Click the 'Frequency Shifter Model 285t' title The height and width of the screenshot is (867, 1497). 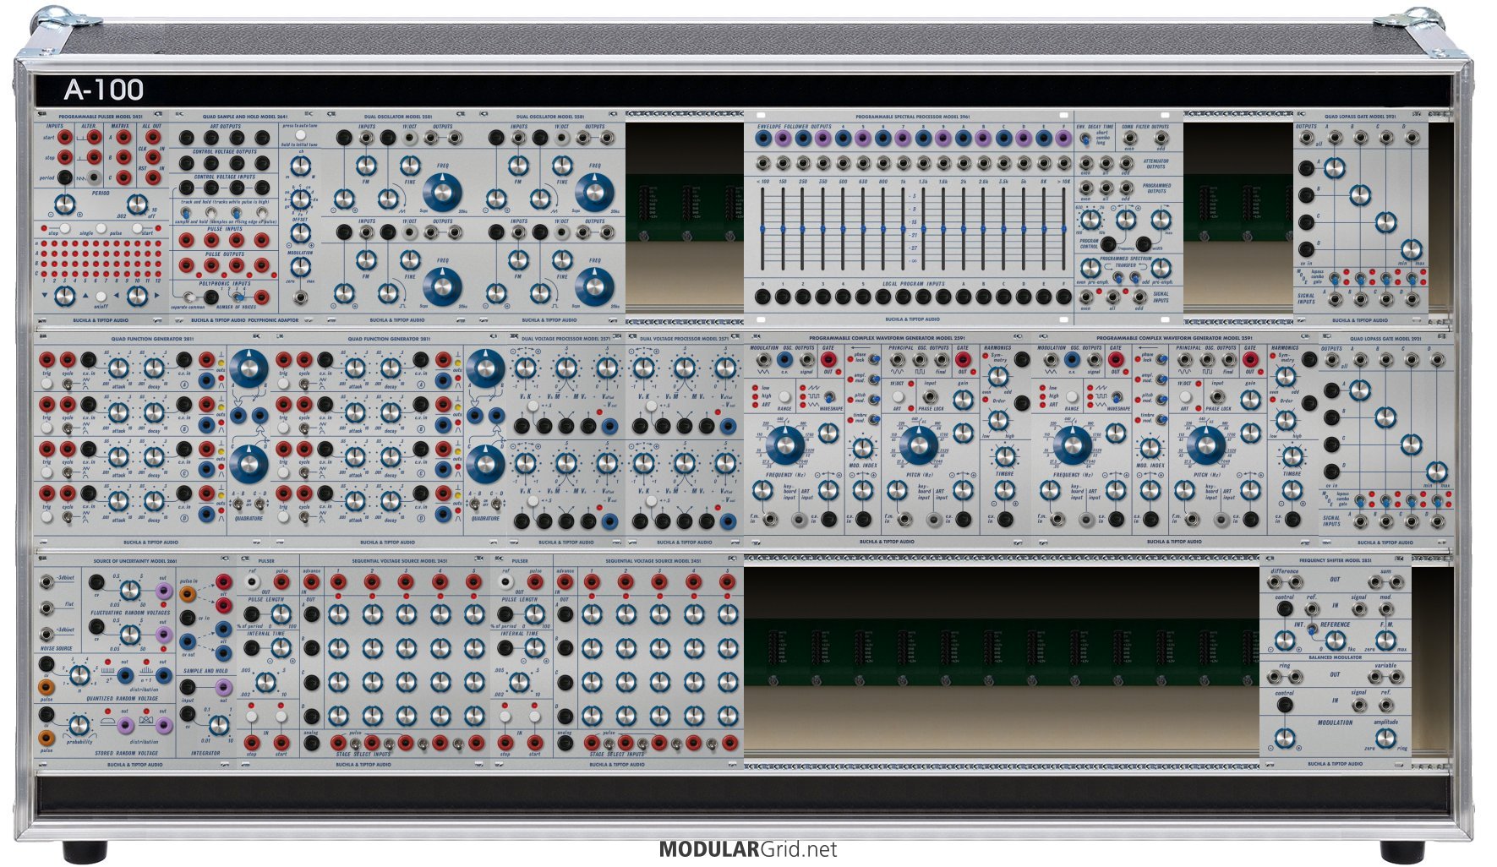click(1336, 561)
